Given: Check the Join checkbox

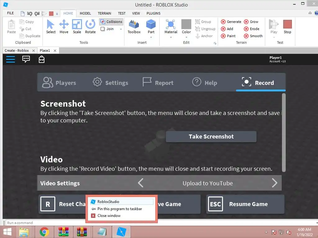Looking at the screenshot, I should [102, 29].
